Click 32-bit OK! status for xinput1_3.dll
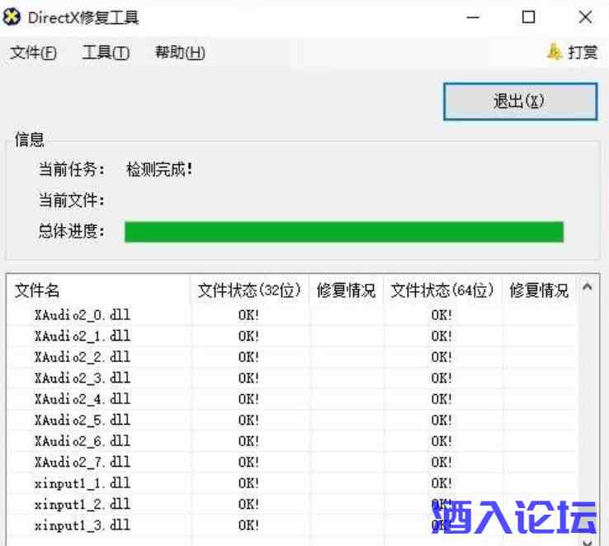 tap(248, 525)
